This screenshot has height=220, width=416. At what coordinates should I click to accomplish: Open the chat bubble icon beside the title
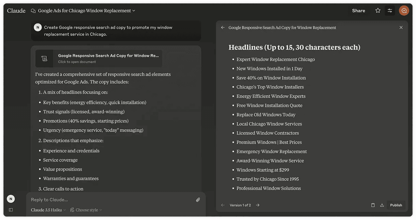(x=33, y=11)
